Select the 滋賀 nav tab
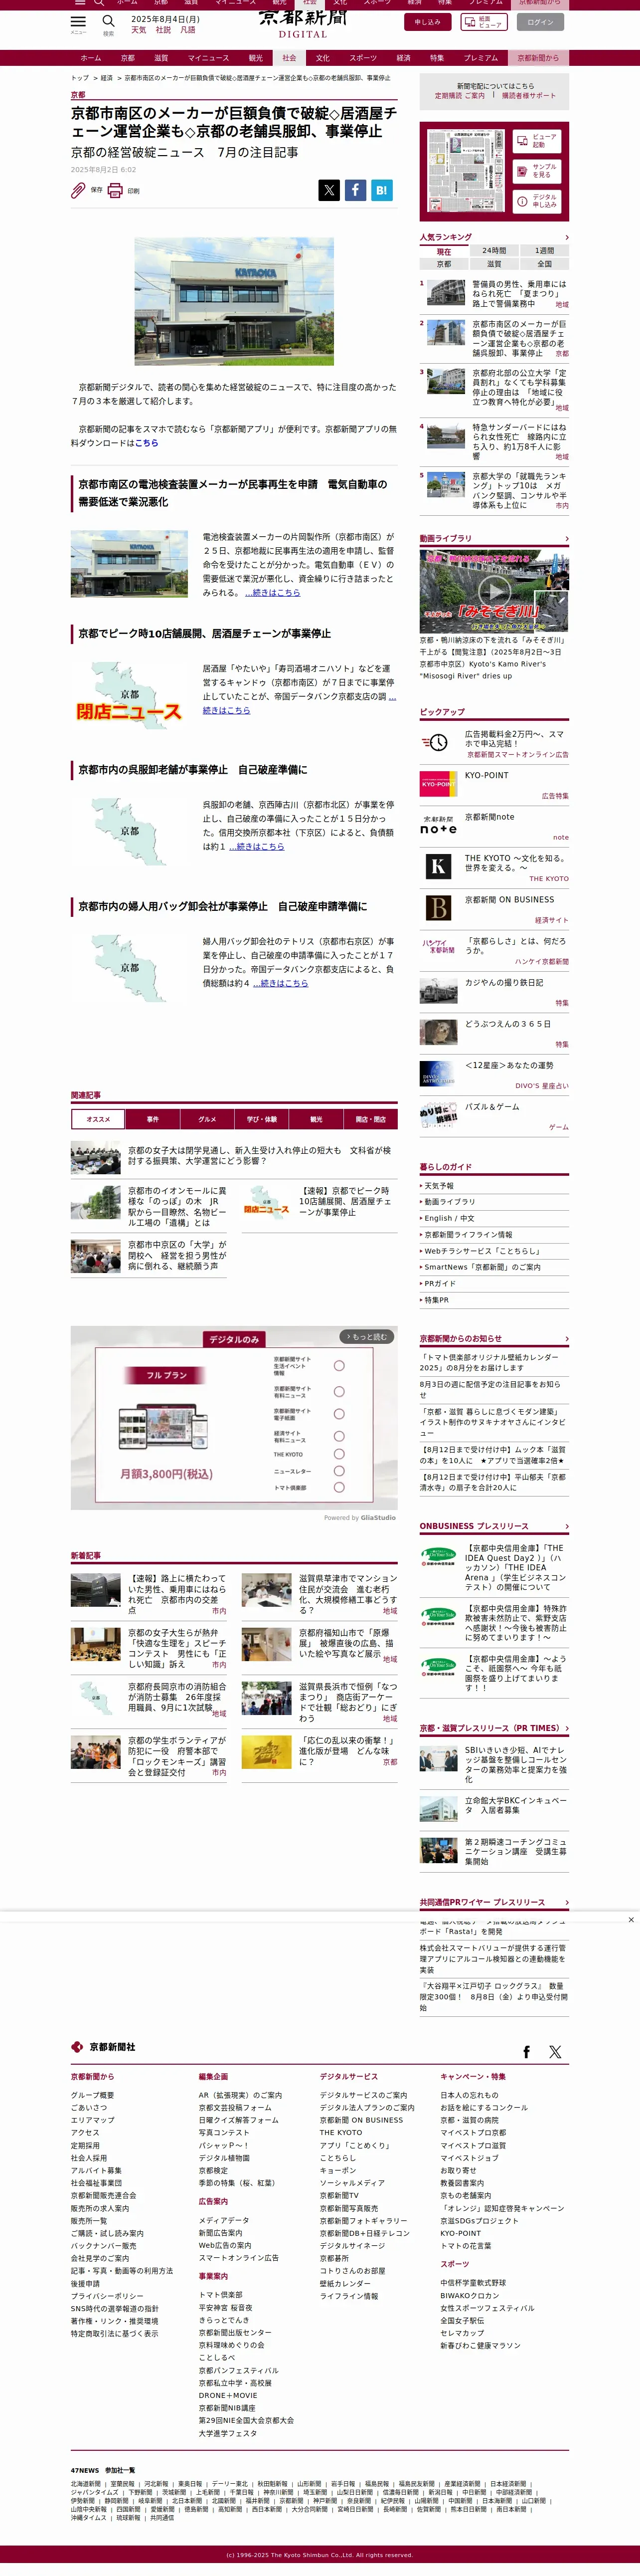 coord(161,58)
